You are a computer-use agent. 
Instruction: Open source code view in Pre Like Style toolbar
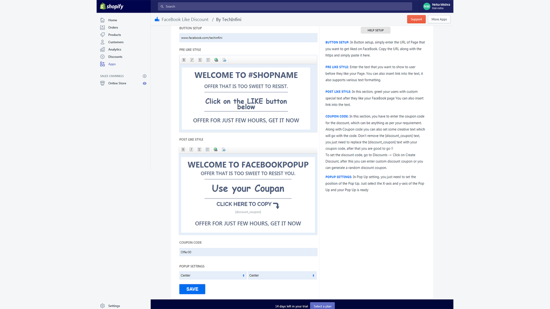tap(224, 60)
